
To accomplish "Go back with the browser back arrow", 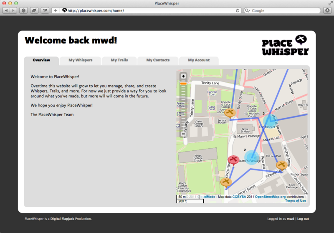I will [6, 10].
